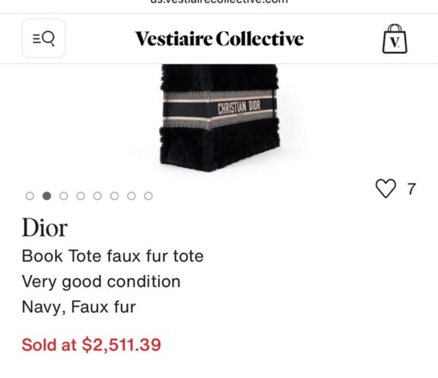Go to the third carousel image dot
This screenshot has width=438, height=378.
click(63, 196)
